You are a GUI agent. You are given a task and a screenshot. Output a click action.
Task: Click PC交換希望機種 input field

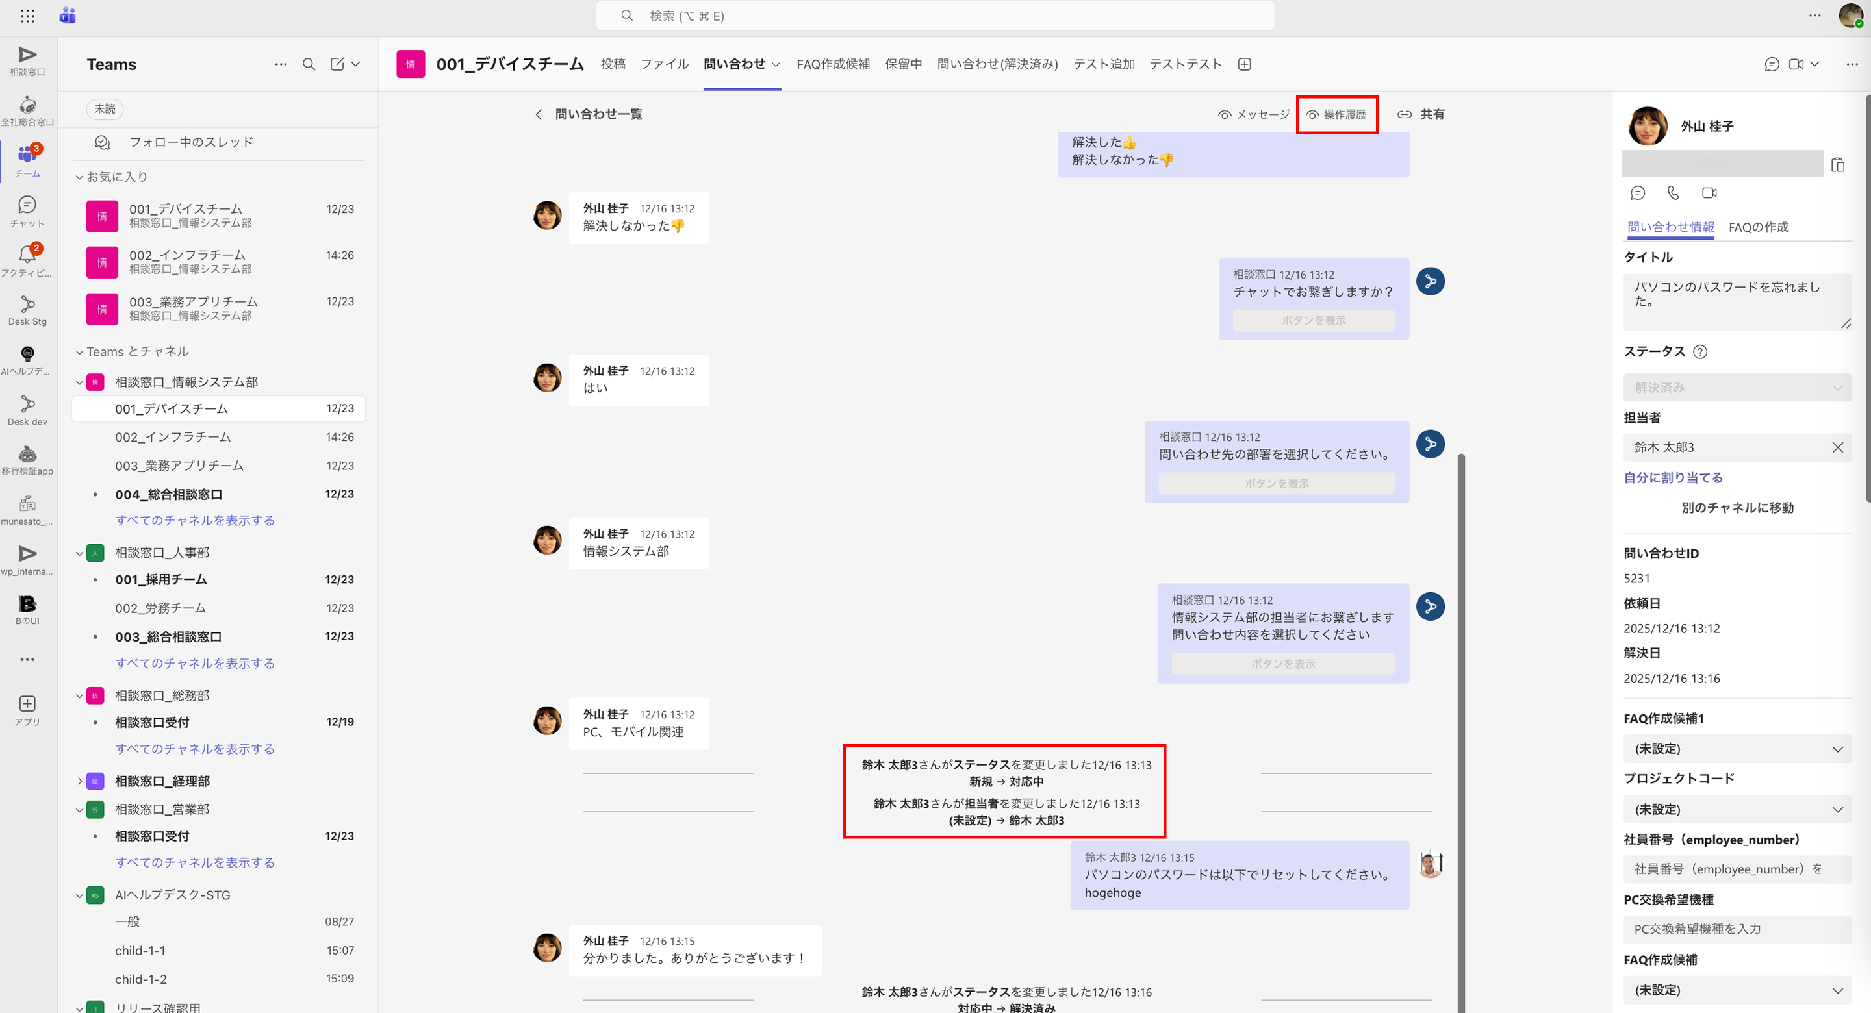(1737, 929)
